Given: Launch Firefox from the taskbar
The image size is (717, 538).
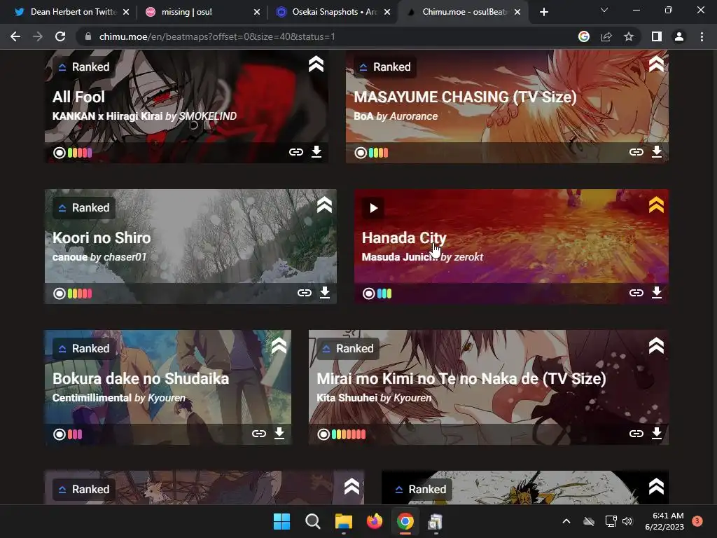Looking at the screenshot, I should tap(375, 521).
